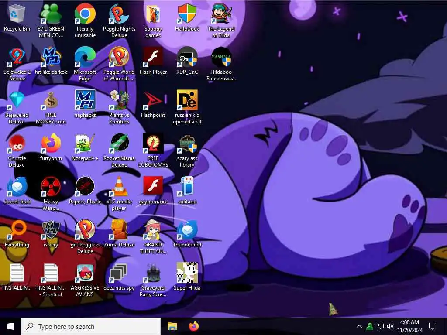Open File Explorer from the taskbar

coord(172,326)
